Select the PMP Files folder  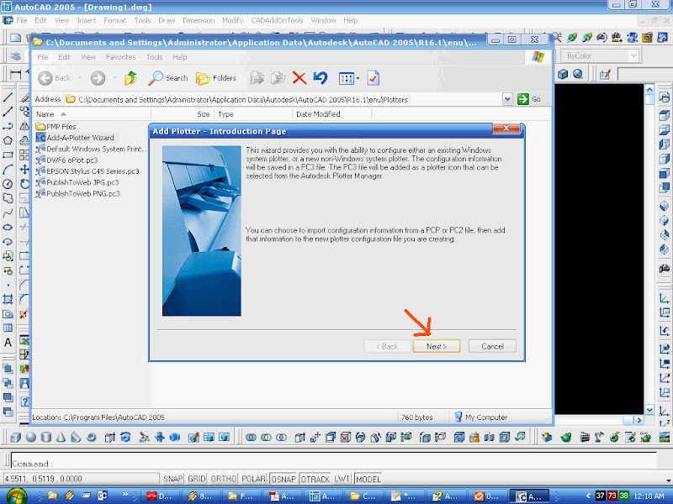point(56,127)
